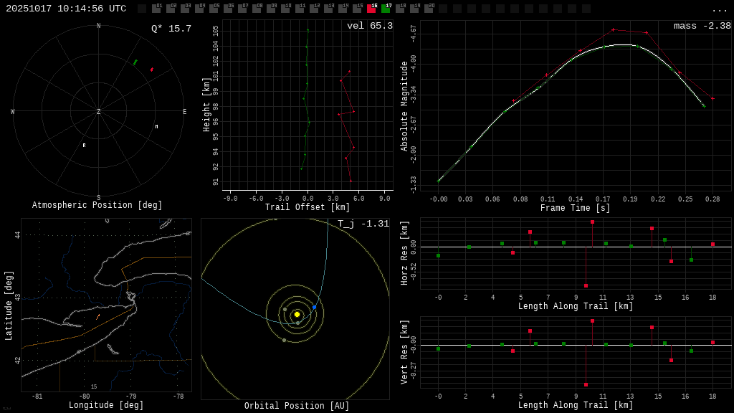This screenshot has height=413, width=734.
Task: Click the blue Earth marker on orbit
Action: (314, 307)
